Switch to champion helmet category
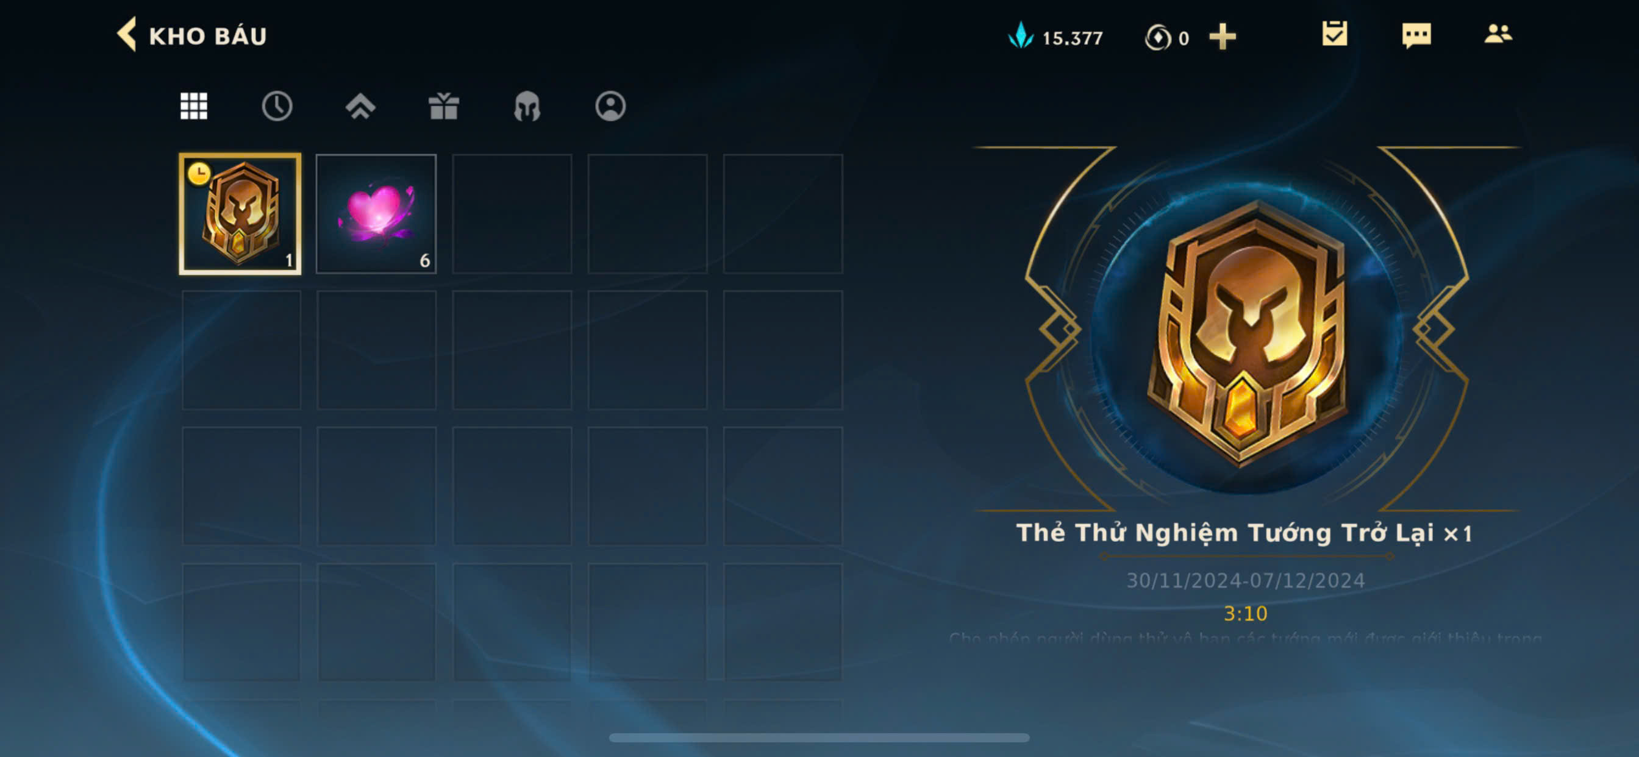Screen dimensions: 1639x757 pos(527,105)
